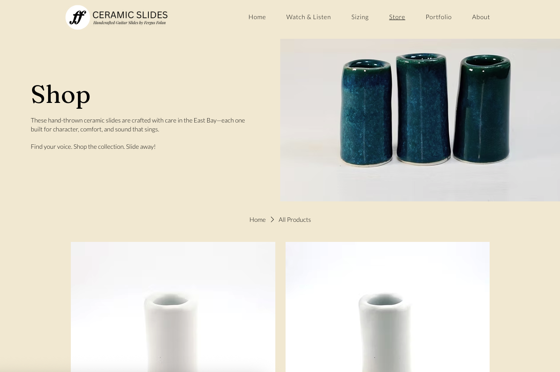Image resolution: width=560 pixels, height=372 pixels.
Task: Click the CERAMIC SLIDES site title
Action: tap(130, 15)
